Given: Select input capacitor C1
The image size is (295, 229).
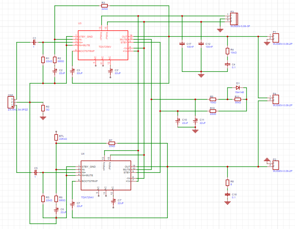Looking at the screenshot, I should pyautogui.click(x=35, y=42).
